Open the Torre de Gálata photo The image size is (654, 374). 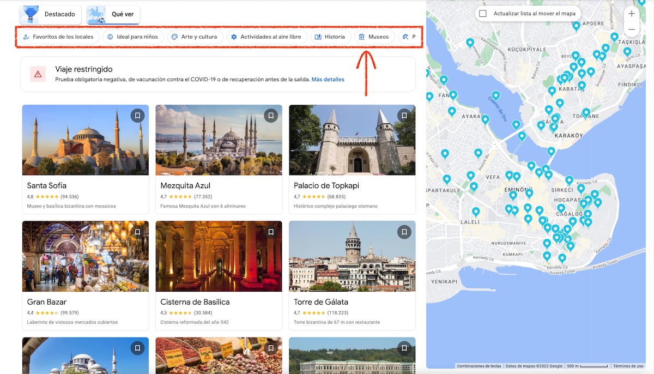[352, 256]
